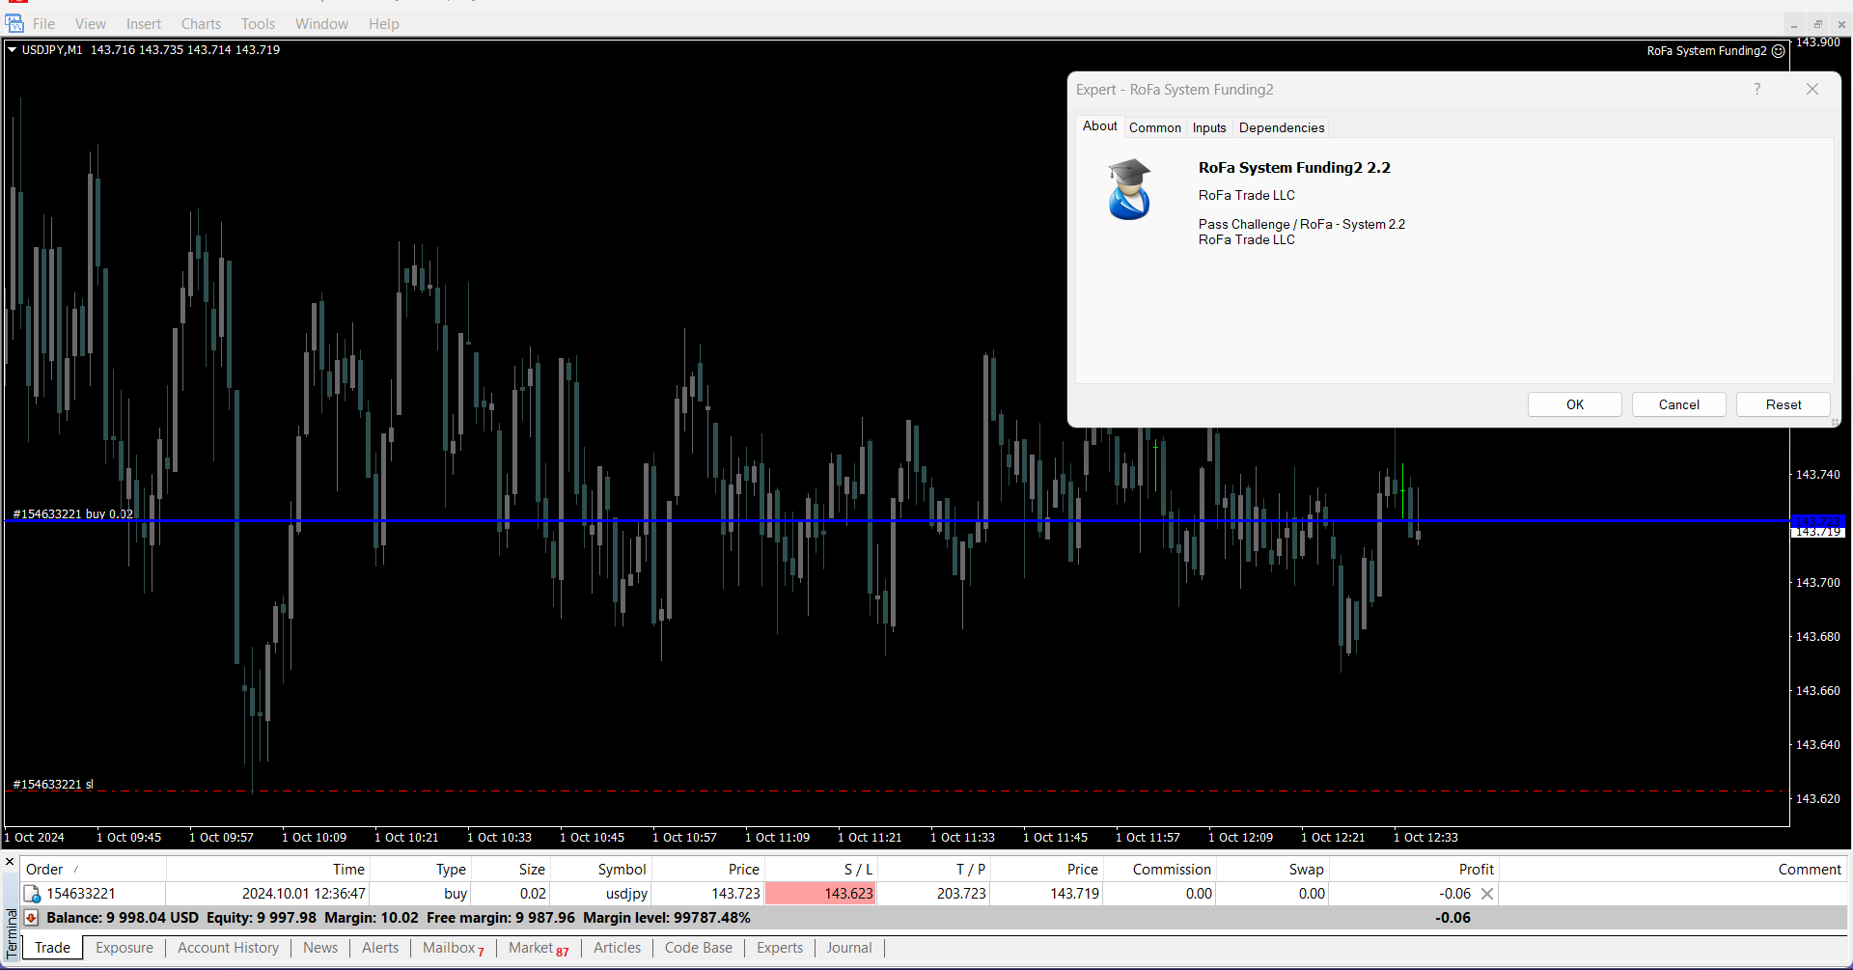Click the red S/L value 143.623
Screen dimensions: 1853x970
[820, 894]
